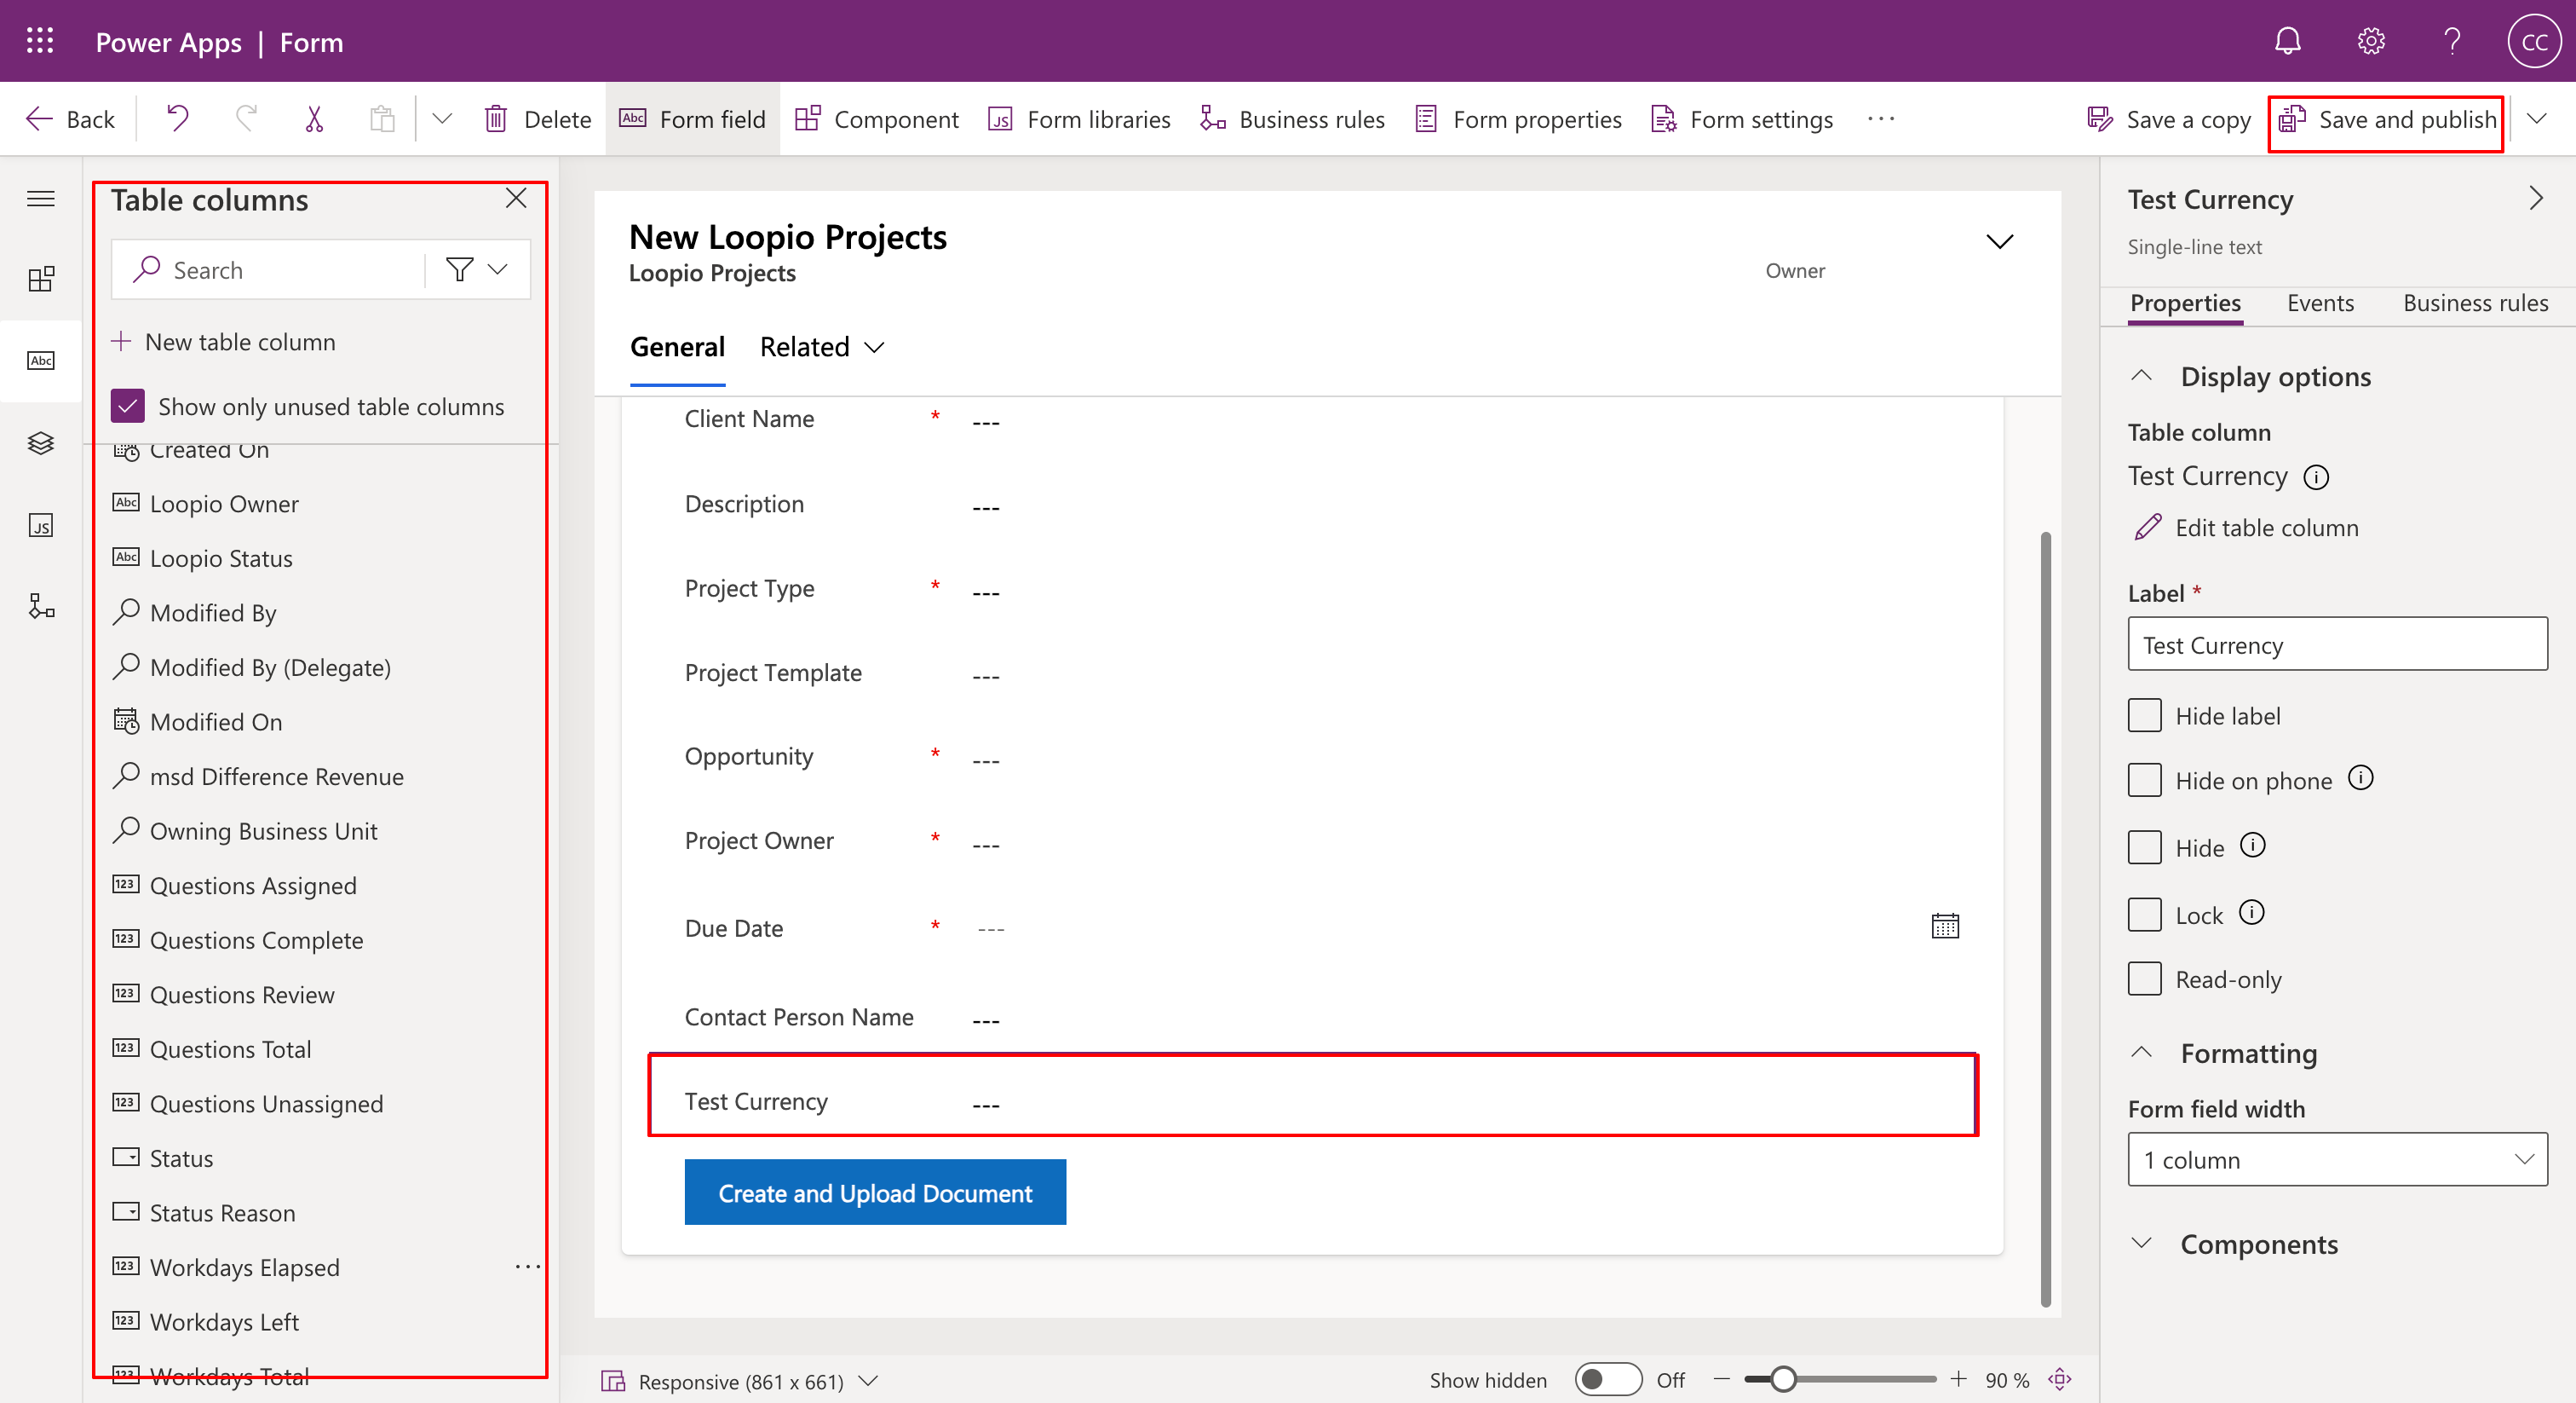
Task: Check the Hide checkbox
Action: pos(2144,847)
